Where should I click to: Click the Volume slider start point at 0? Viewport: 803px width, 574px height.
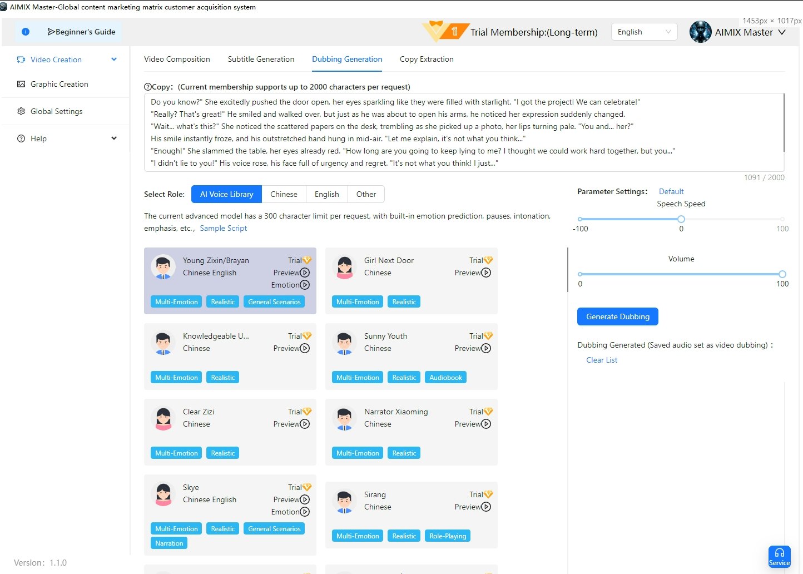[580, 274]
